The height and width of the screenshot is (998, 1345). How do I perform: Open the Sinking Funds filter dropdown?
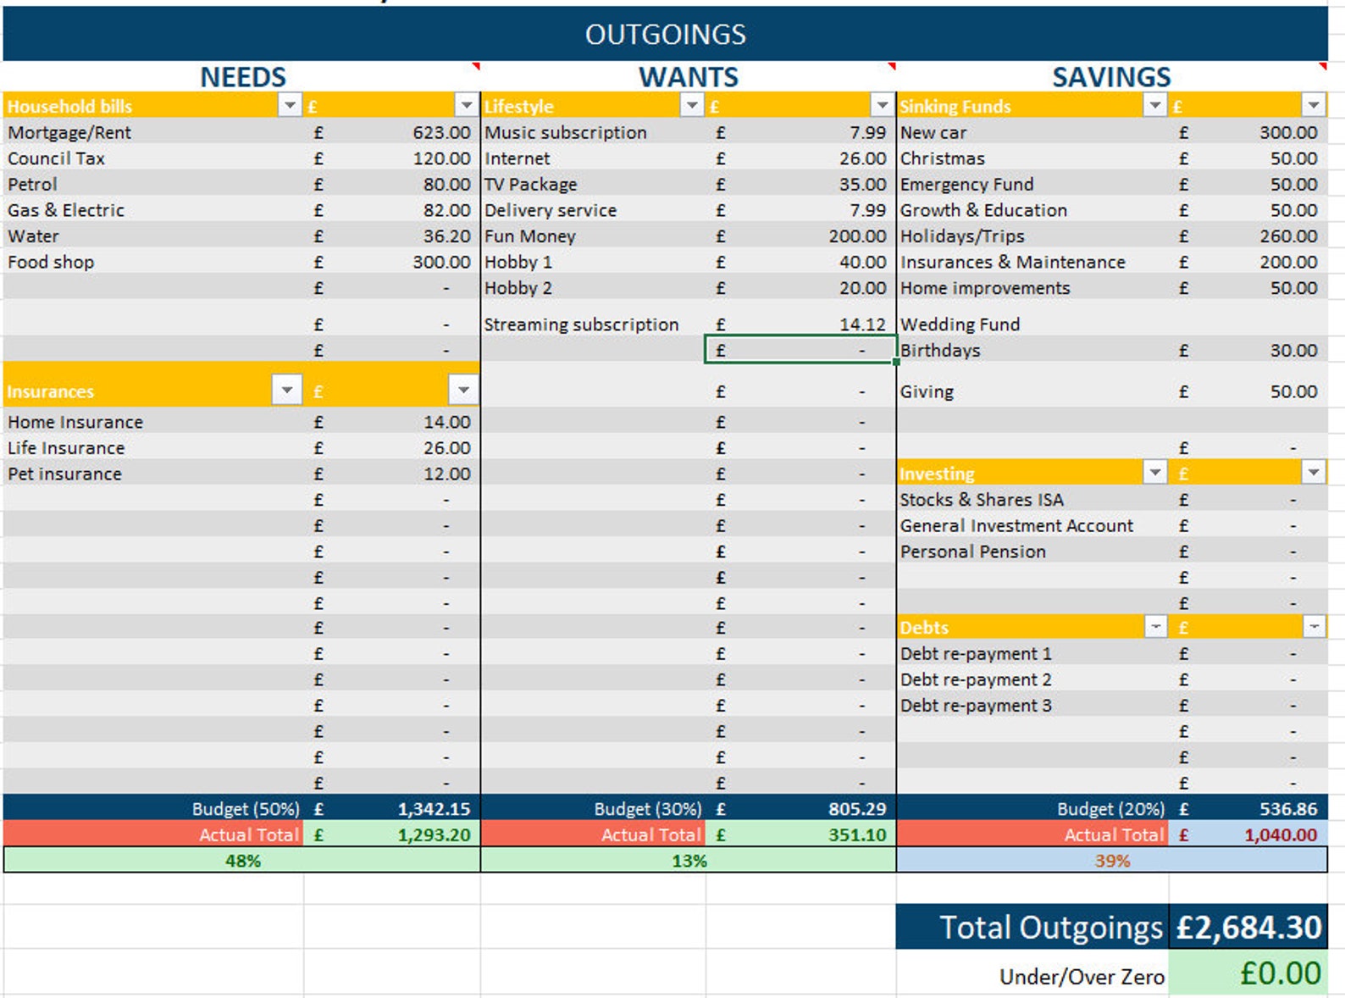[1154, 105]
